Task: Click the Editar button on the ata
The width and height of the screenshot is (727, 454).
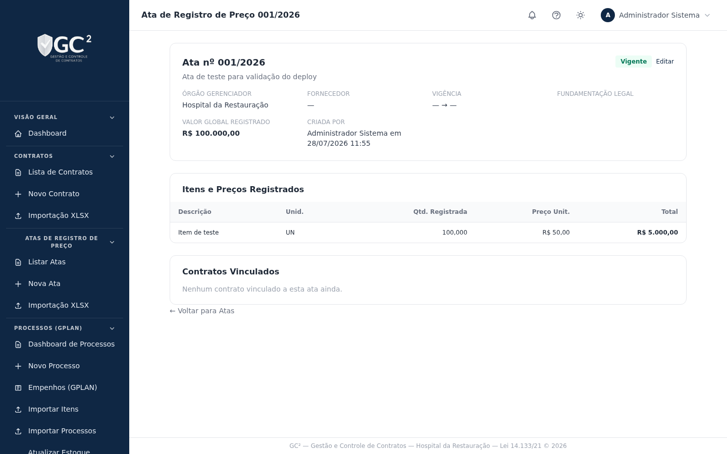Action: (665, 62)
